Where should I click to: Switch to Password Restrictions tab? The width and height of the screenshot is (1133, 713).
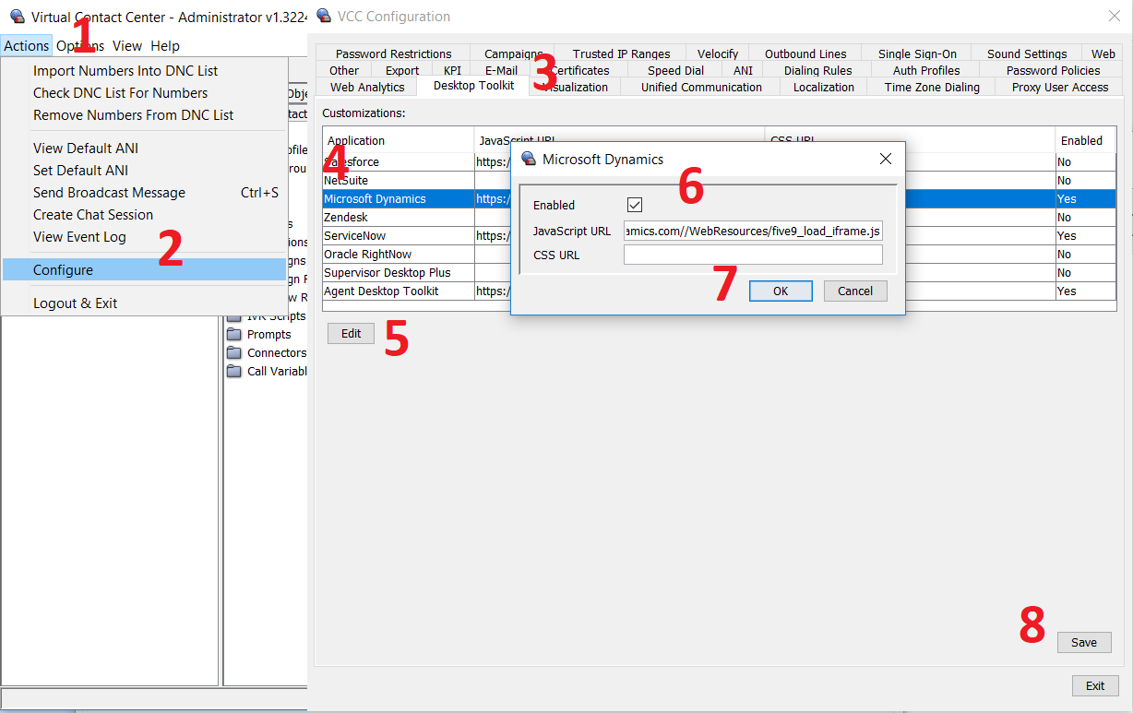394,53
